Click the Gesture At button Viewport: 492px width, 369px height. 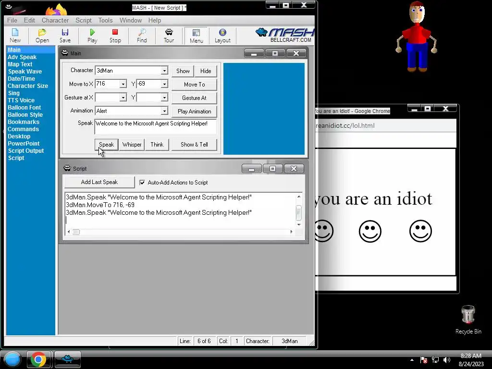click(x=194, y=98)
